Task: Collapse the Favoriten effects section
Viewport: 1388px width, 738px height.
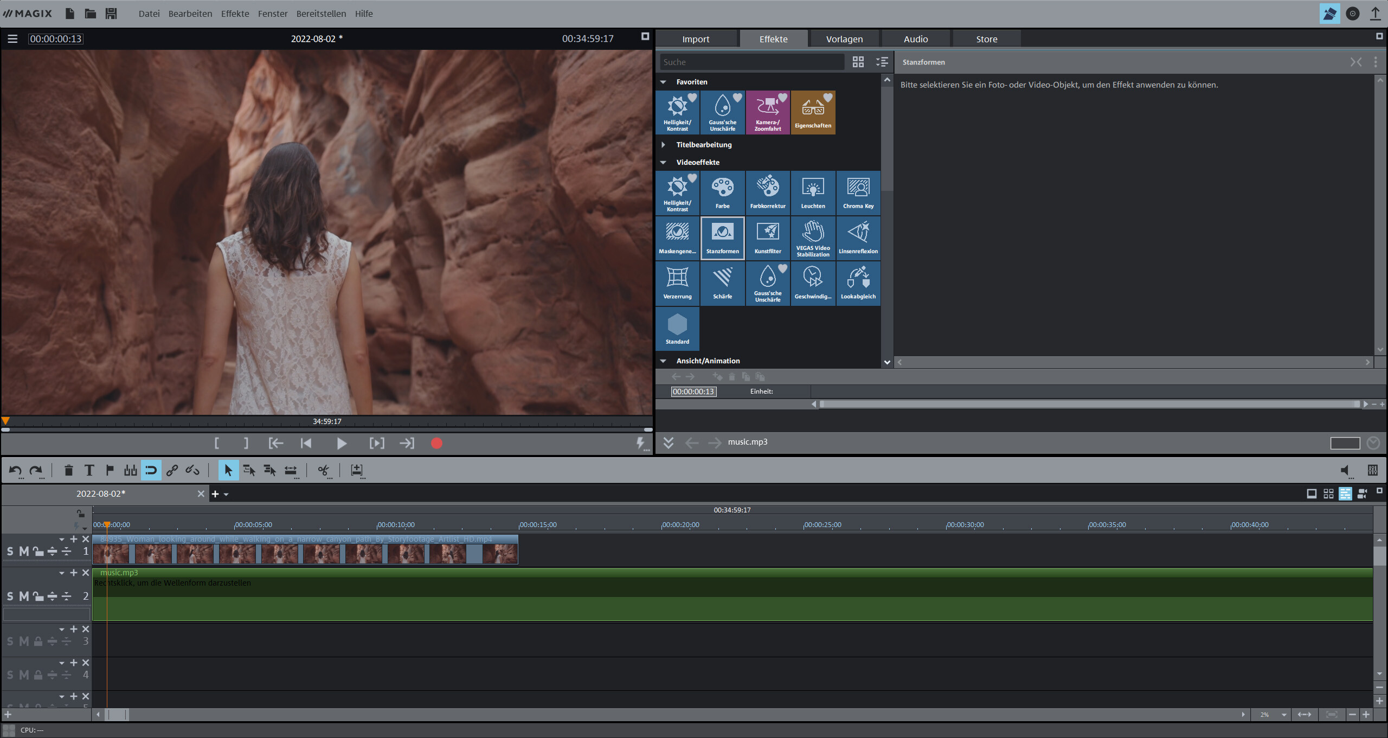Action: coord(664,81)
